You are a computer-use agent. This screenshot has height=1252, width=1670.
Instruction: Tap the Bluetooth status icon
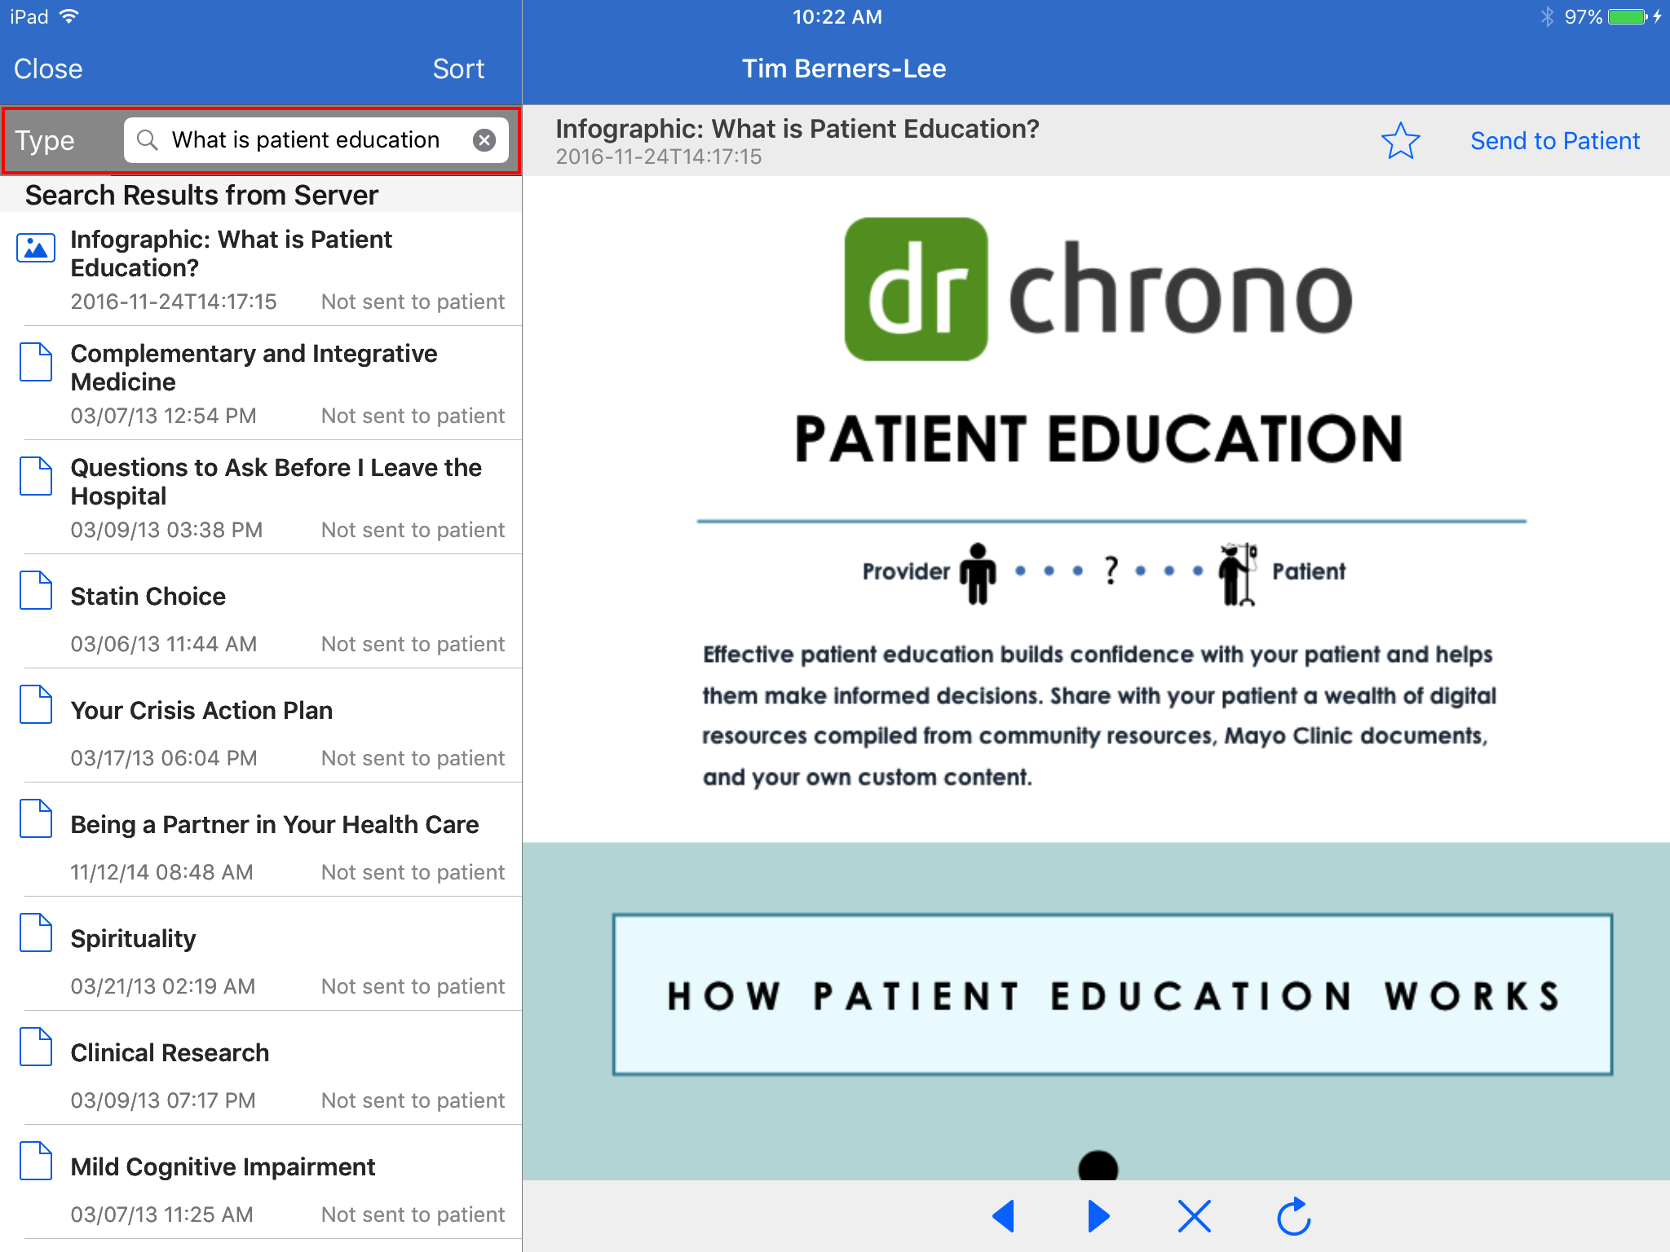coord(1547,15)
